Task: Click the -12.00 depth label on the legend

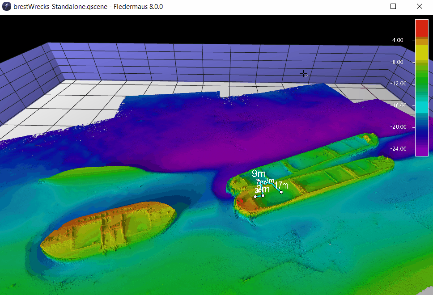Action: [x=398, y=84]
